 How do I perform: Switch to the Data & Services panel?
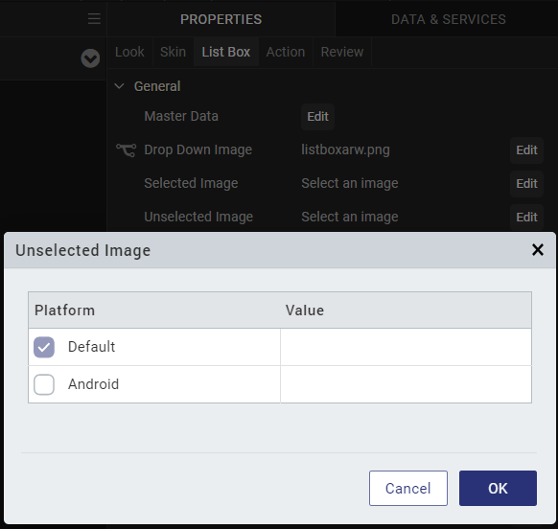tap(448, 19)
